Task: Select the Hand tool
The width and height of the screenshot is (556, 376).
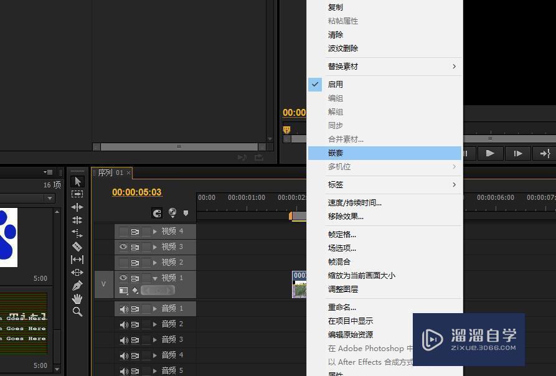Action: point(78,298)
